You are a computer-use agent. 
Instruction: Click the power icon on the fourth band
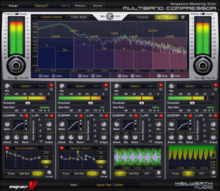[216, 89]
